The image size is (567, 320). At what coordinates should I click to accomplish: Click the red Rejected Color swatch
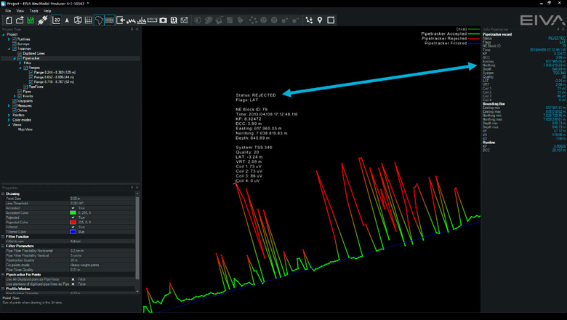click(73, 222)
